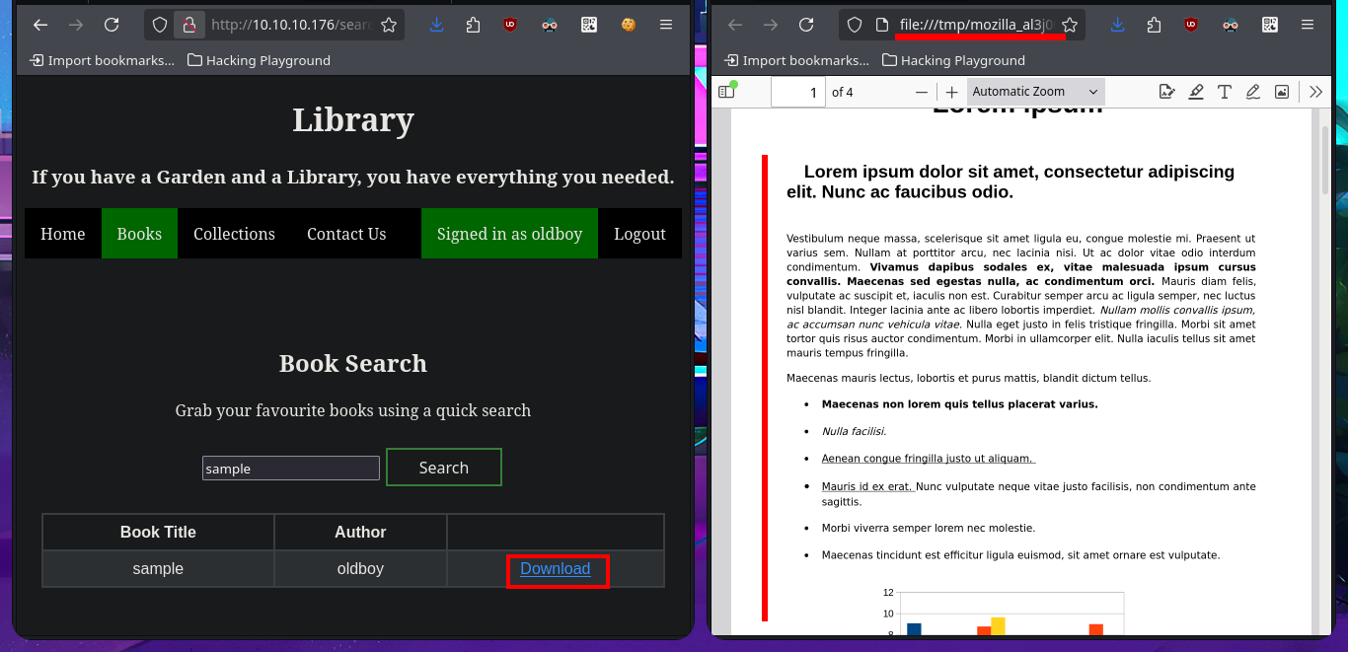Click goggles extension icon in PDF window
This screenshot has width=1348, height=652.
1231,25
